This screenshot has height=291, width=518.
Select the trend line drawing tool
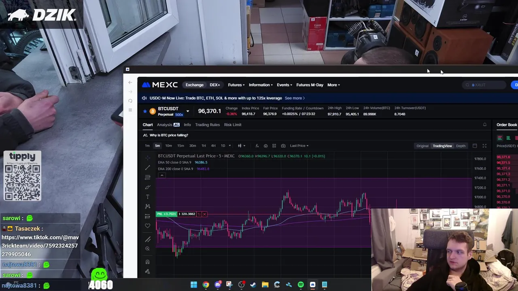click(147, 167)
